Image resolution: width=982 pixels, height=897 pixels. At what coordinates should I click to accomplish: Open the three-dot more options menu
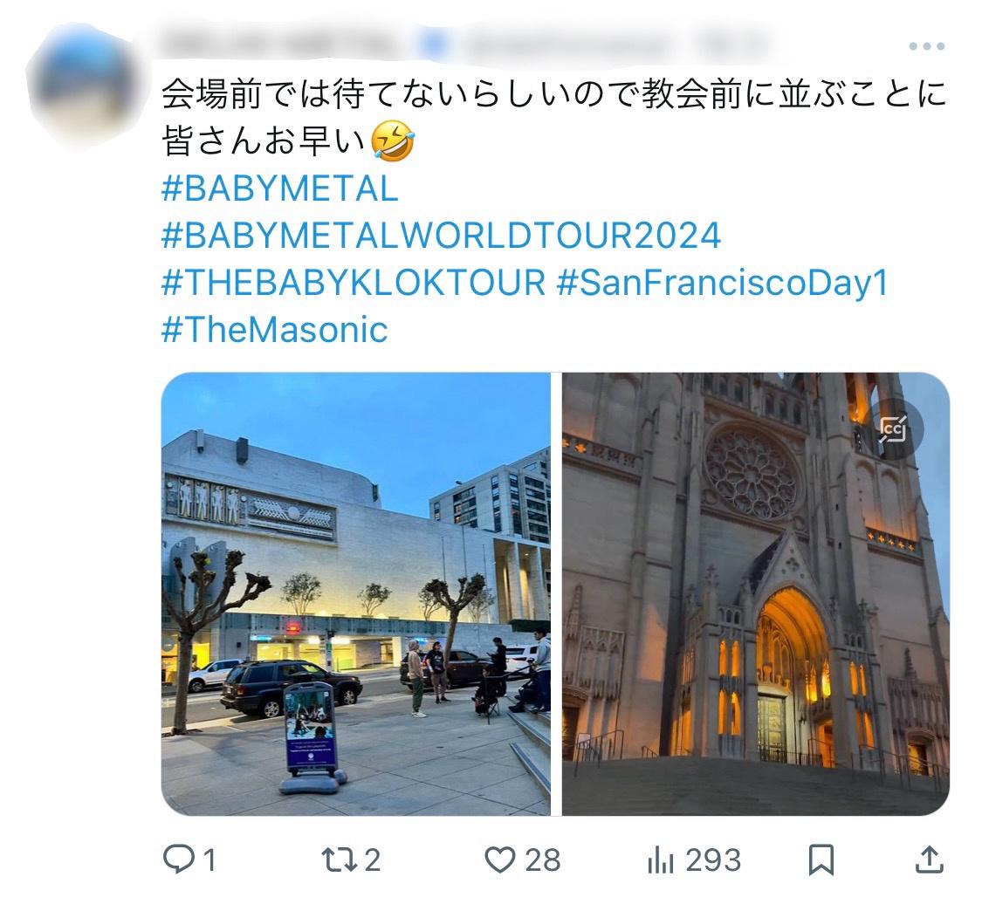[x=926, y=46]
